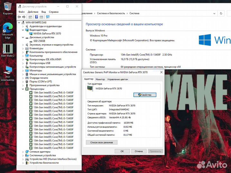Click the Отмена button
The width and height of the screenshot is (231, 173).
(139, 151)
